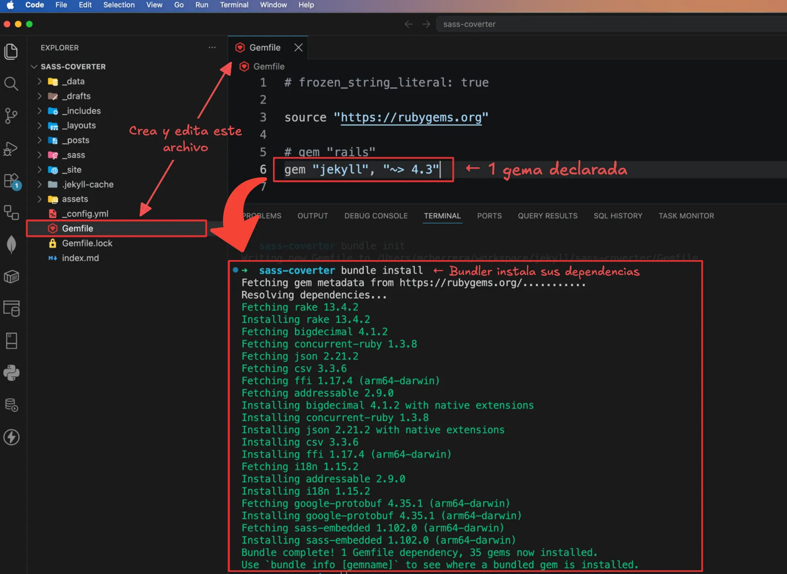
Task: Expand the _data folder
Action: (x=39, y=81)
